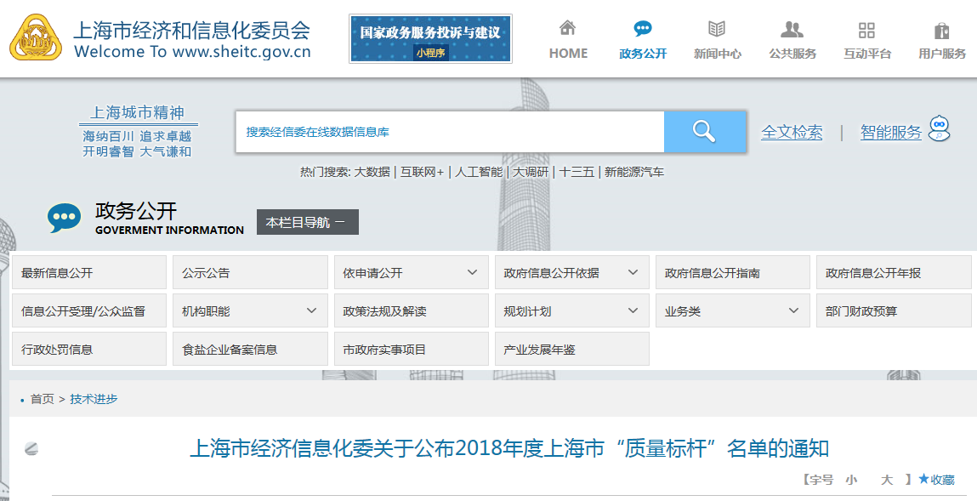Expand the 政府信息公开依据 dropdown
This screenshot has width=977, height=501.
click(633, 273)
